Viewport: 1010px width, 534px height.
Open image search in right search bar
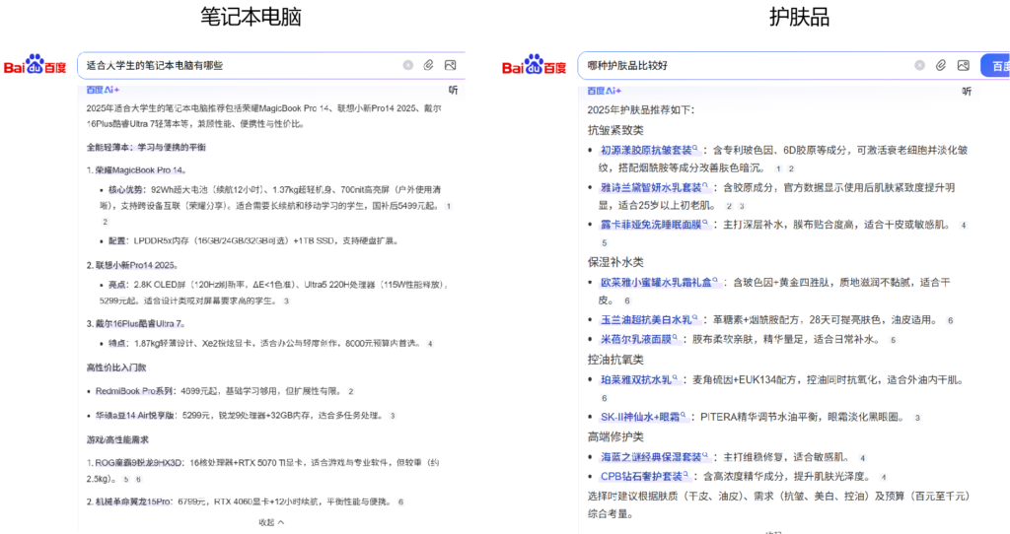963,66
